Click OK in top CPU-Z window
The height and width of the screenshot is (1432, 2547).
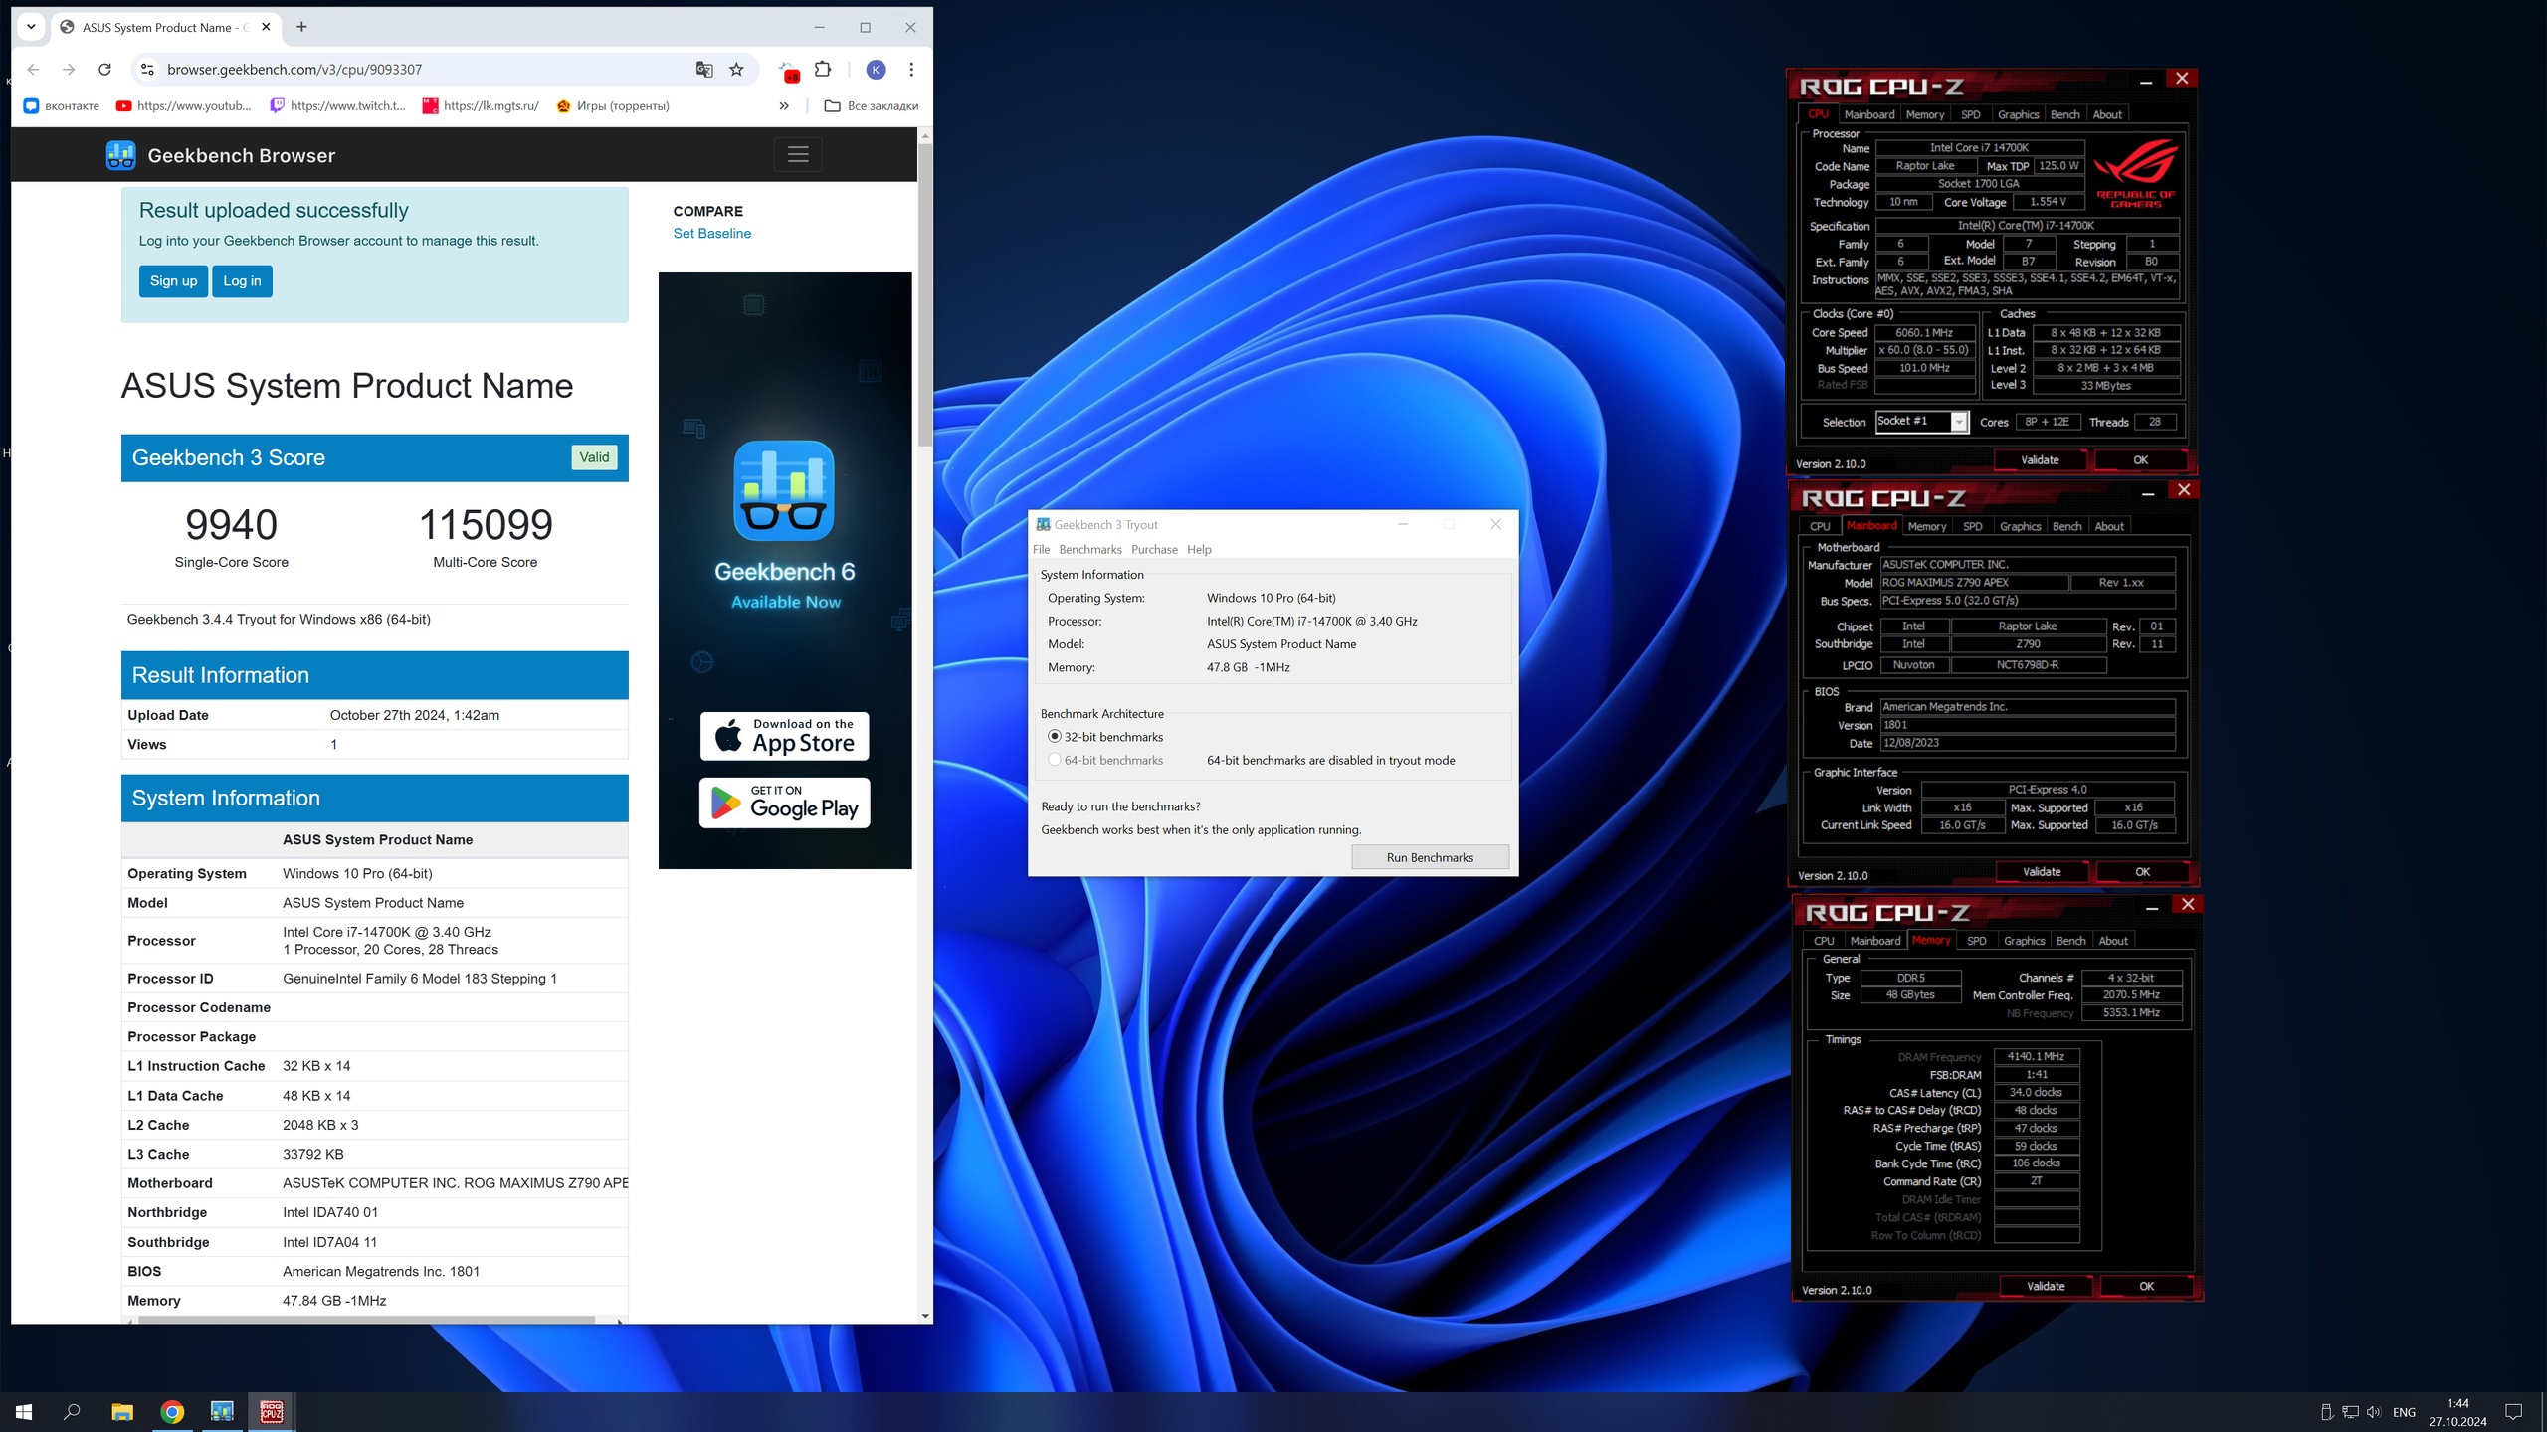coord(2140,460)
